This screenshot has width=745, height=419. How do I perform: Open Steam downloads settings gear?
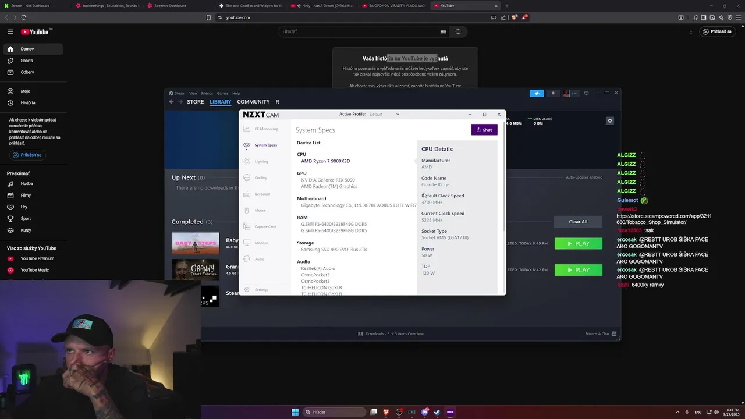point(610,121)
